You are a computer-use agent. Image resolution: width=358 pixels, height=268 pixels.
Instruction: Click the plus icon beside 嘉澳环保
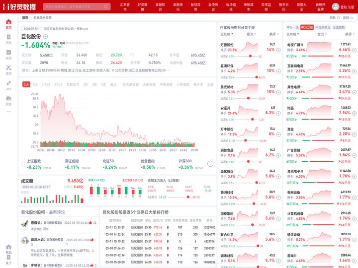pyautogui.click(x=278, y=71)
